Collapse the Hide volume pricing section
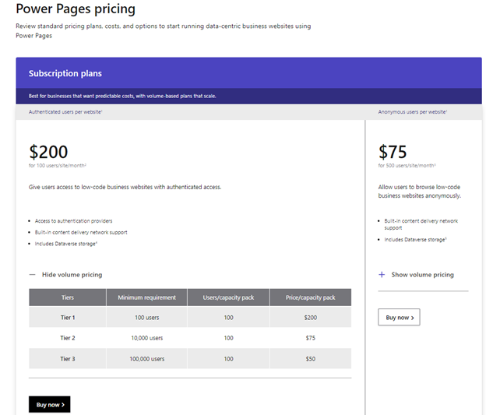The image size is (486, 415). 65,275
